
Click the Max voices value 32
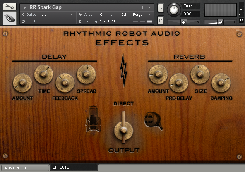coord(124,15)
